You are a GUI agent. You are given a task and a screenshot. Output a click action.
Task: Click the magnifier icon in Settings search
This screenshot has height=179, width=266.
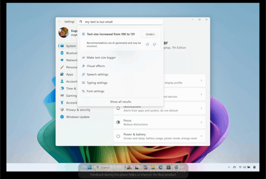click(x=80, y=22)
